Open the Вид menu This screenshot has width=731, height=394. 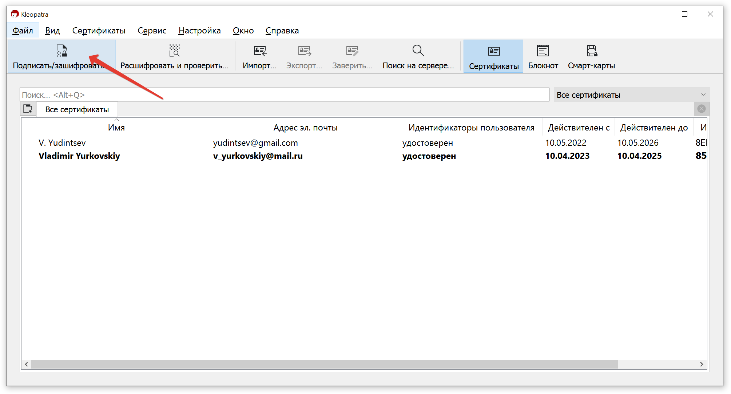click(52, 31)
